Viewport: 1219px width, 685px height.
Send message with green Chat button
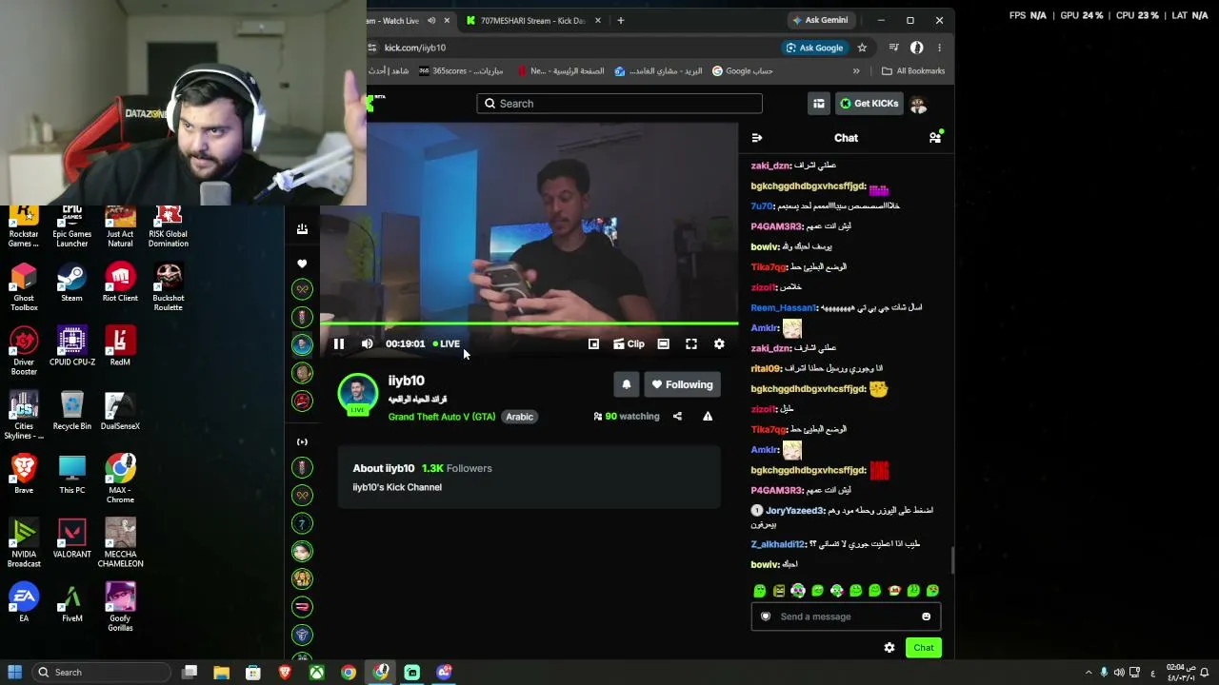tap(924, 648)
